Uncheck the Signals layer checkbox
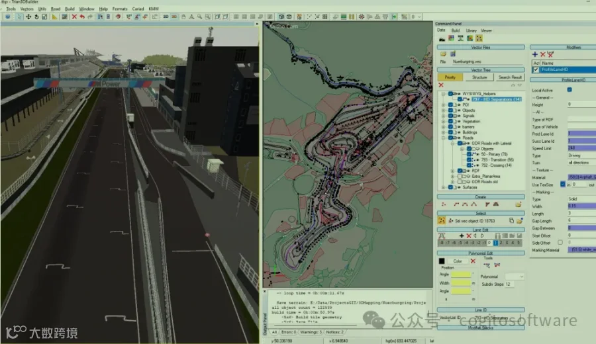Screen dimensions: 596x344 [451, 116]
